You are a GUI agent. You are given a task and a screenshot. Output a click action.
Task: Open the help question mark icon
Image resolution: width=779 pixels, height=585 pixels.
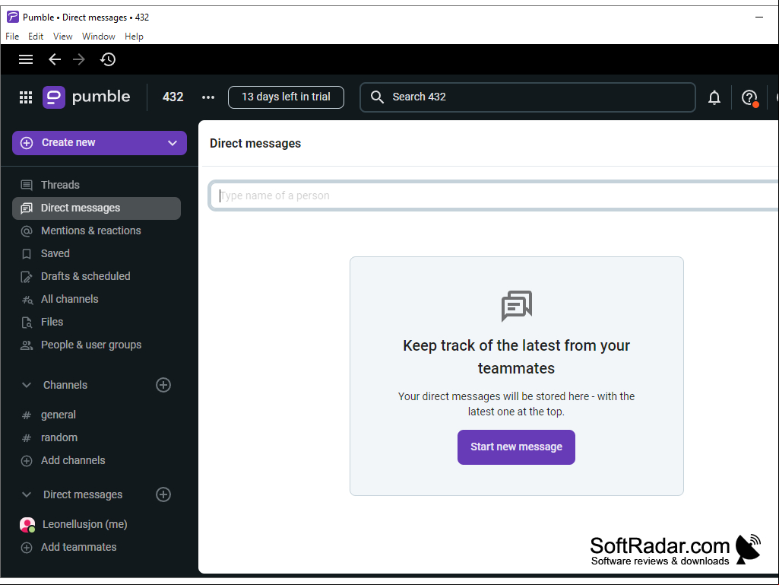[749, 97]
